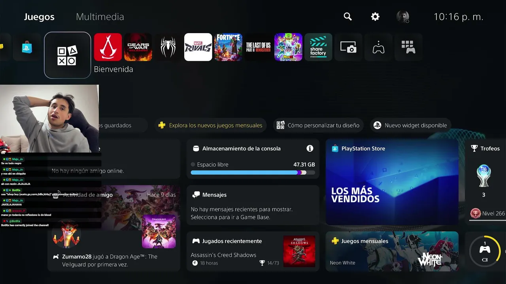
Task: Select the Bienvenida hub tile
Action: (x=68, y=55)
